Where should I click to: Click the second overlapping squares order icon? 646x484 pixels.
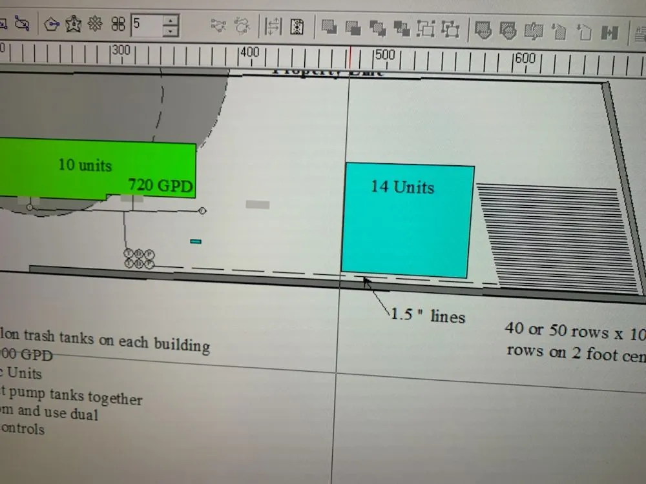pyautogui.click(x=353, y=28)
